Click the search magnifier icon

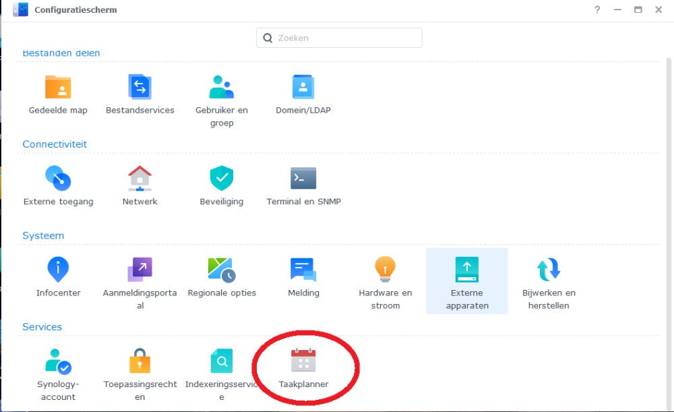point(268,38)
